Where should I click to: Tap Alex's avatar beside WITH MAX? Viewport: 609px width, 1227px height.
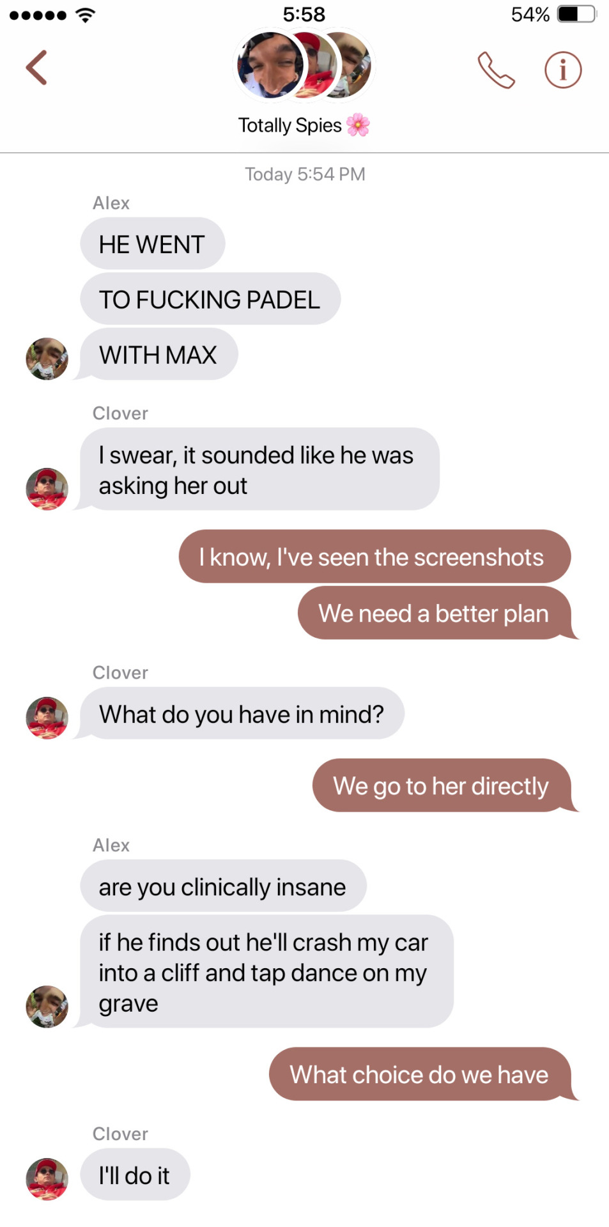tap(47, 359)
